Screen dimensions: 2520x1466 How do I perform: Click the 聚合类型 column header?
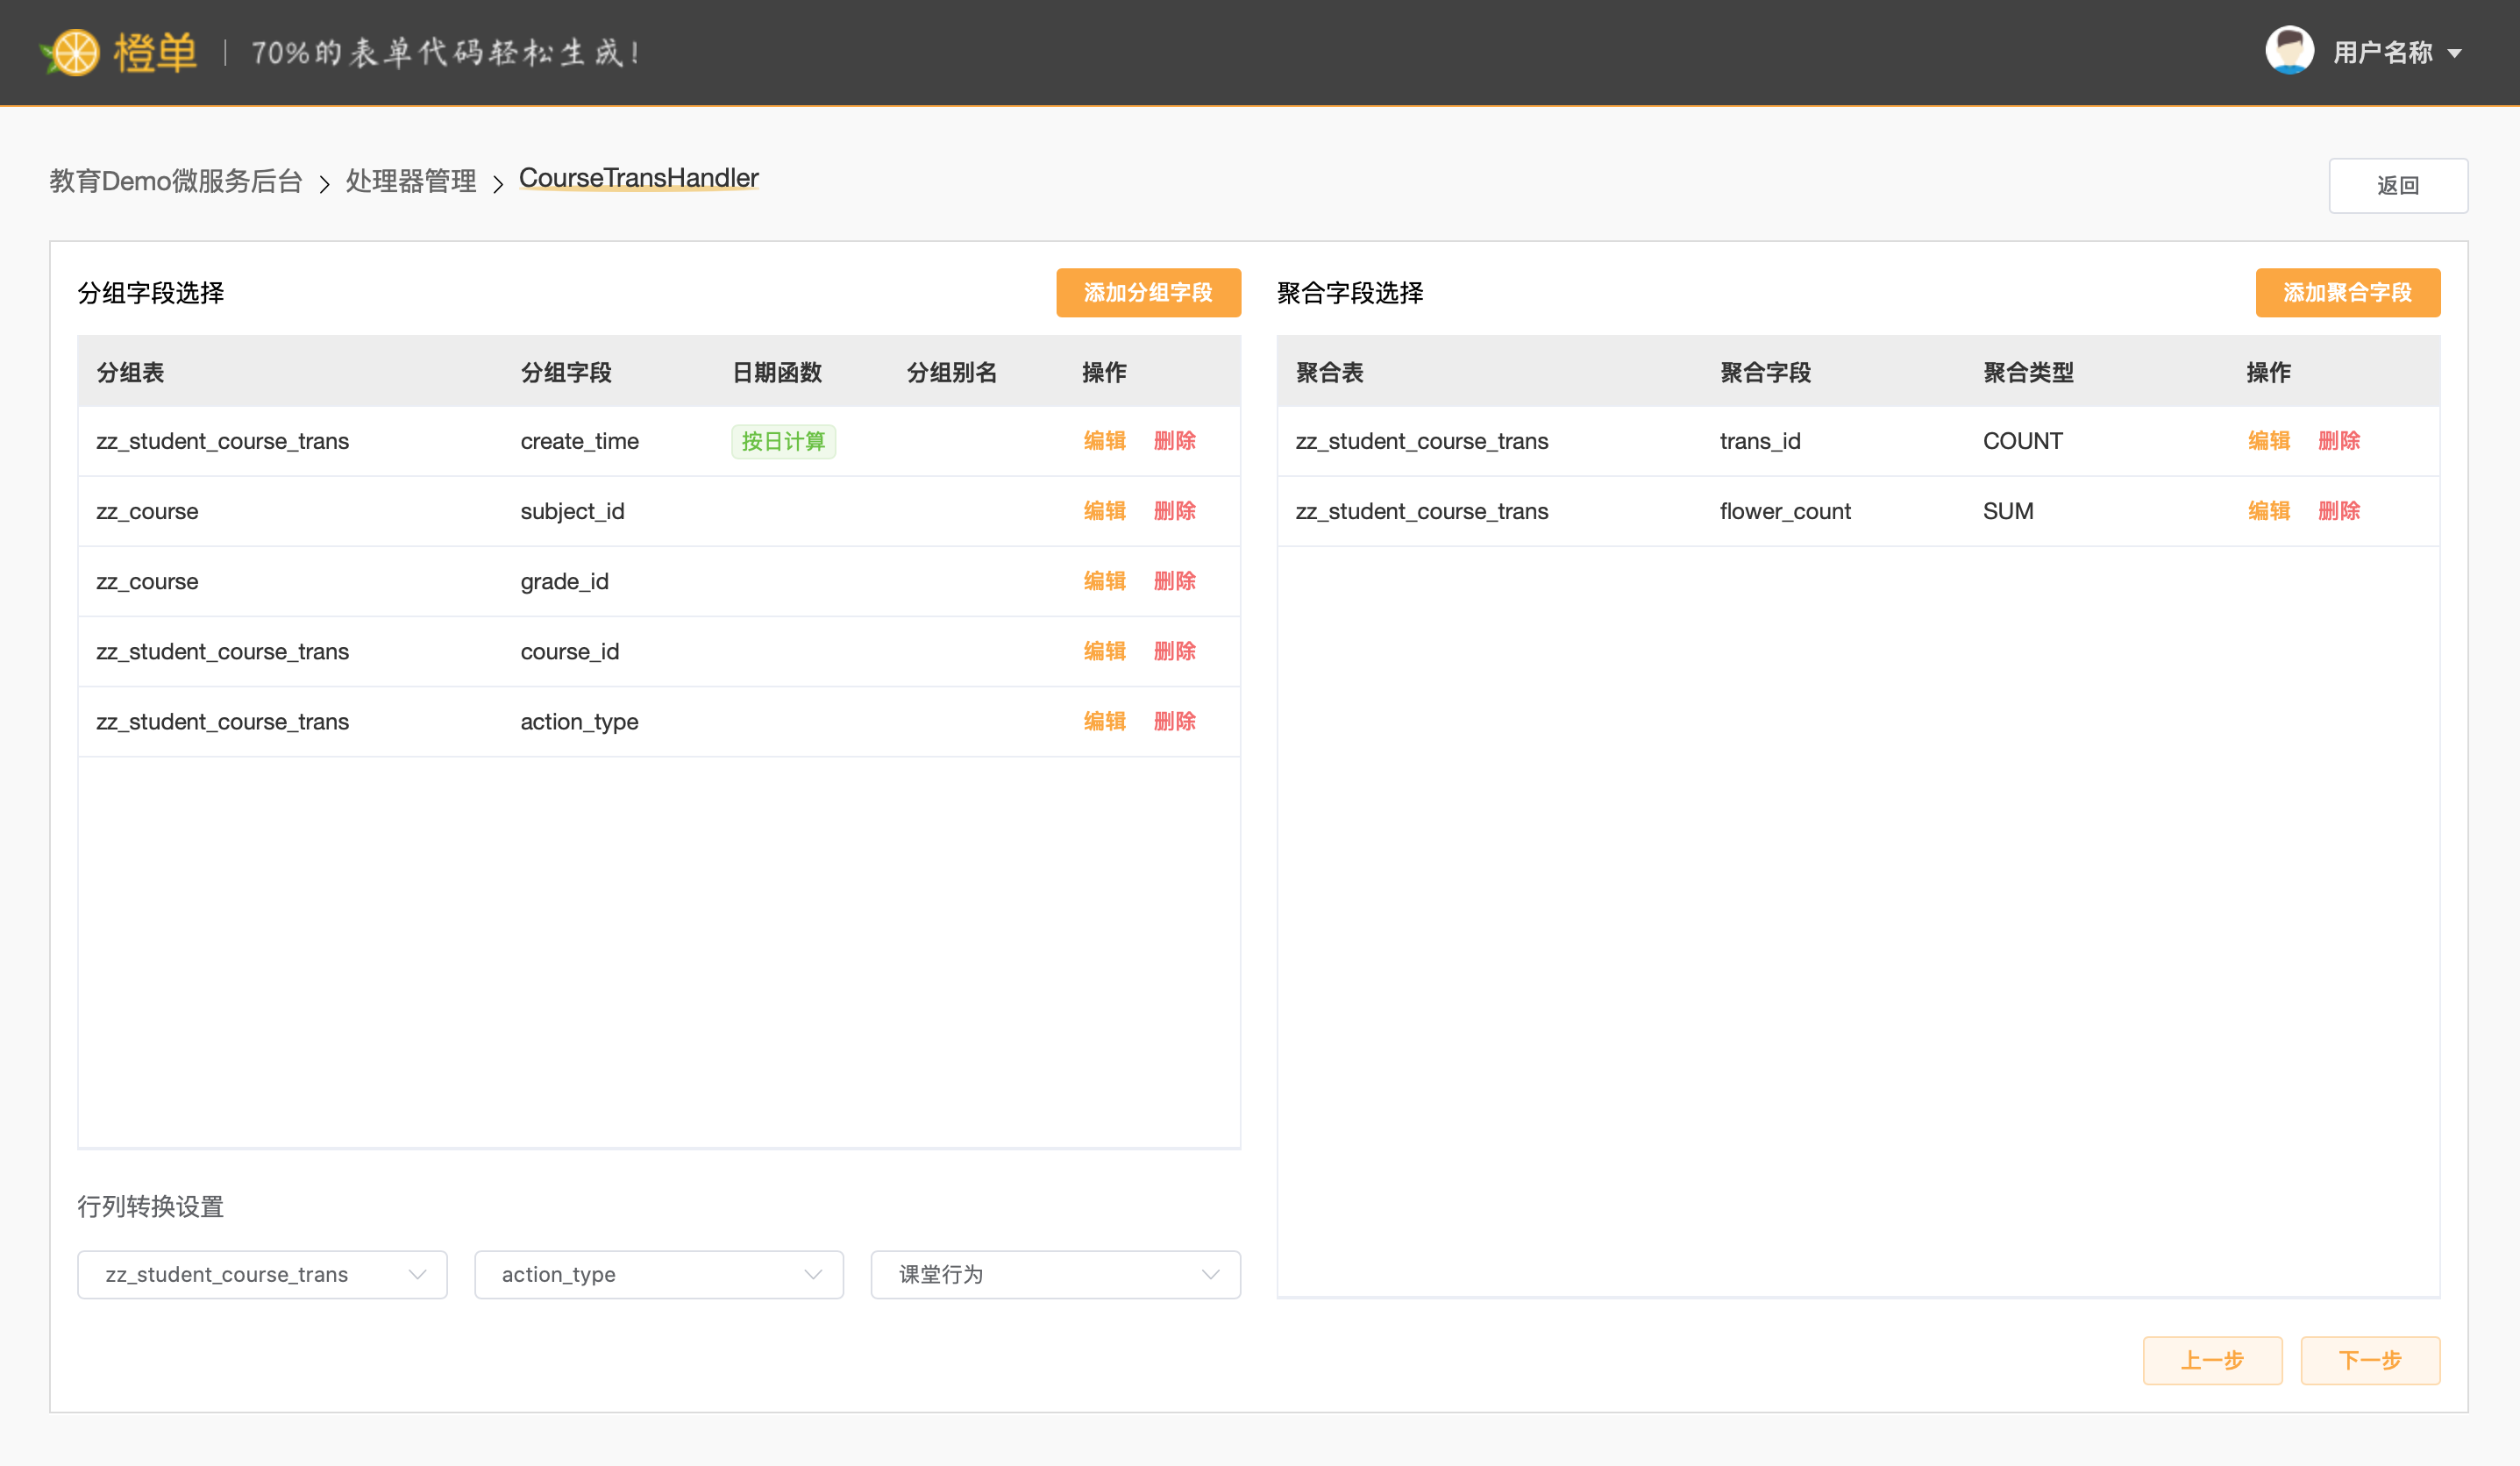(x=2028, y=372)
